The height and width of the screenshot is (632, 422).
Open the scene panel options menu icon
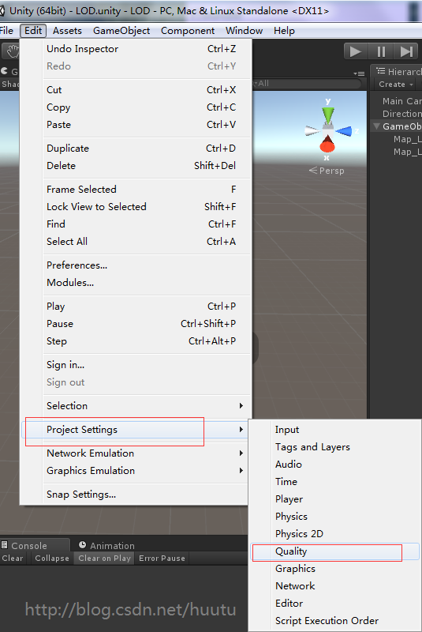(x=359, y=73)
